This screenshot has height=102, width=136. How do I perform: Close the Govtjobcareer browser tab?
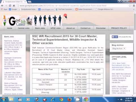tap(25, 2)
